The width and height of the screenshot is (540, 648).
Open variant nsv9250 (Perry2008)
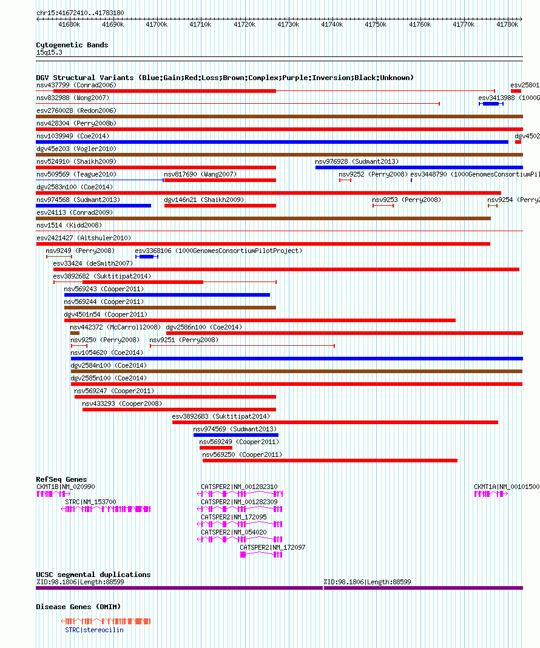tap(105, 340)
